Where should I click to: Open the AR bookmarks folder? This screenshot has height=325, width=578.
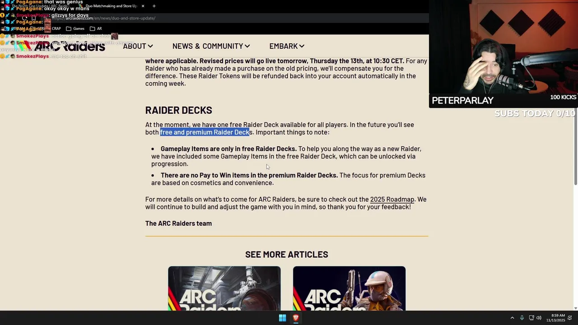96,28
